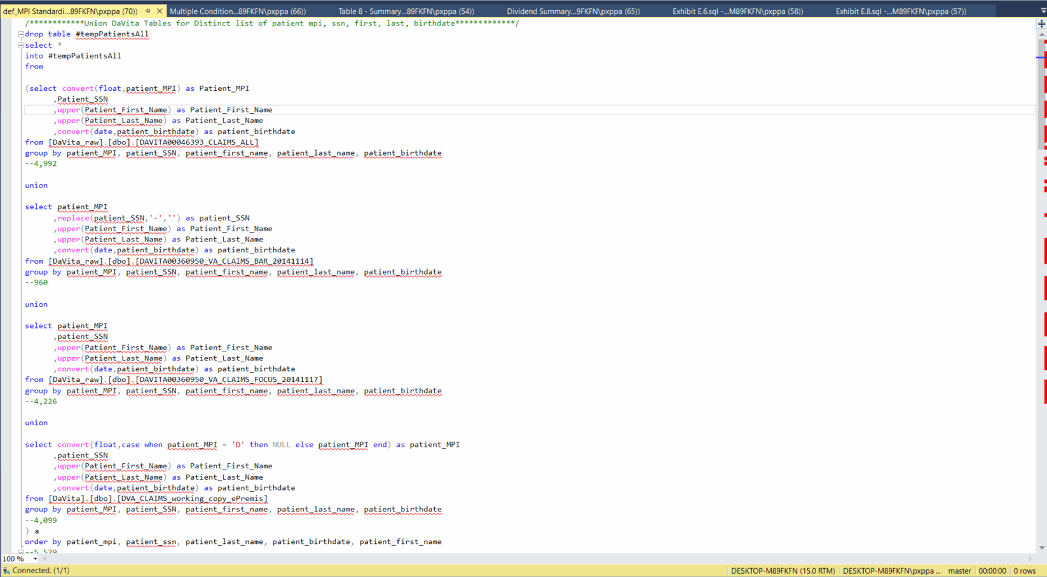Click the horizontal scrollbar left arrow
Image resolution: width=1047 pixels, height=577 pixels.
tap(45, 559)
